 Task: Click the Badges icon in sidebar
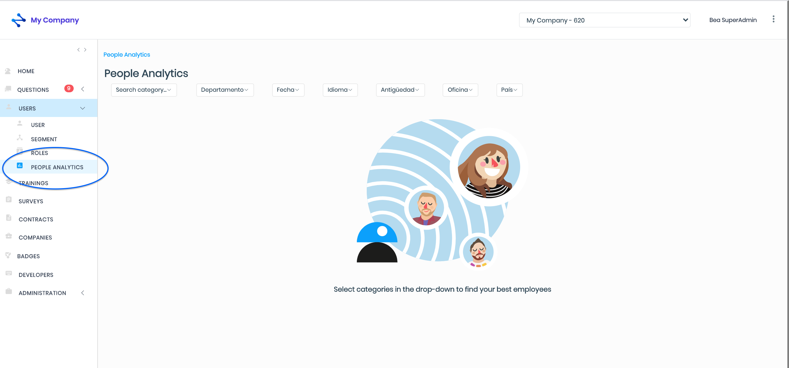(x=8, y=255)
